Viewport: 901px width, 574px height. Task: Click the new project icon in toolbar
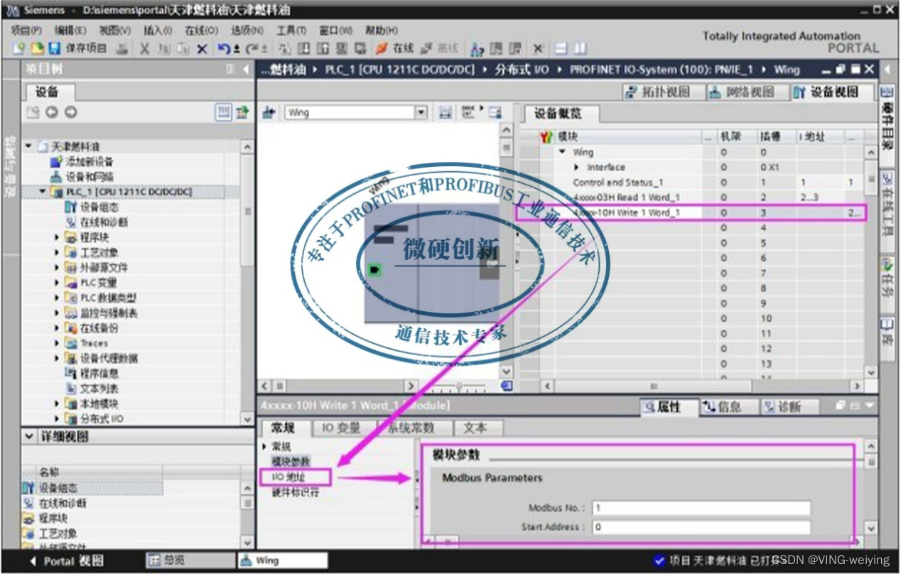click(18, 48)
